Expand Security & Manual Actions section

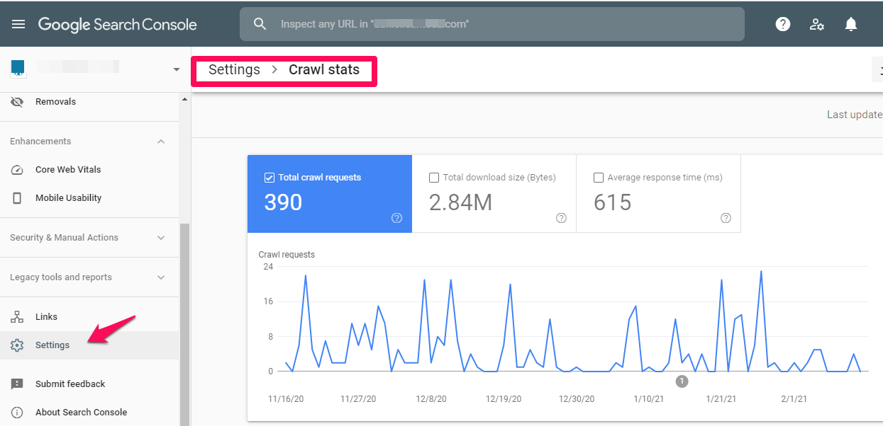(161, 238)
